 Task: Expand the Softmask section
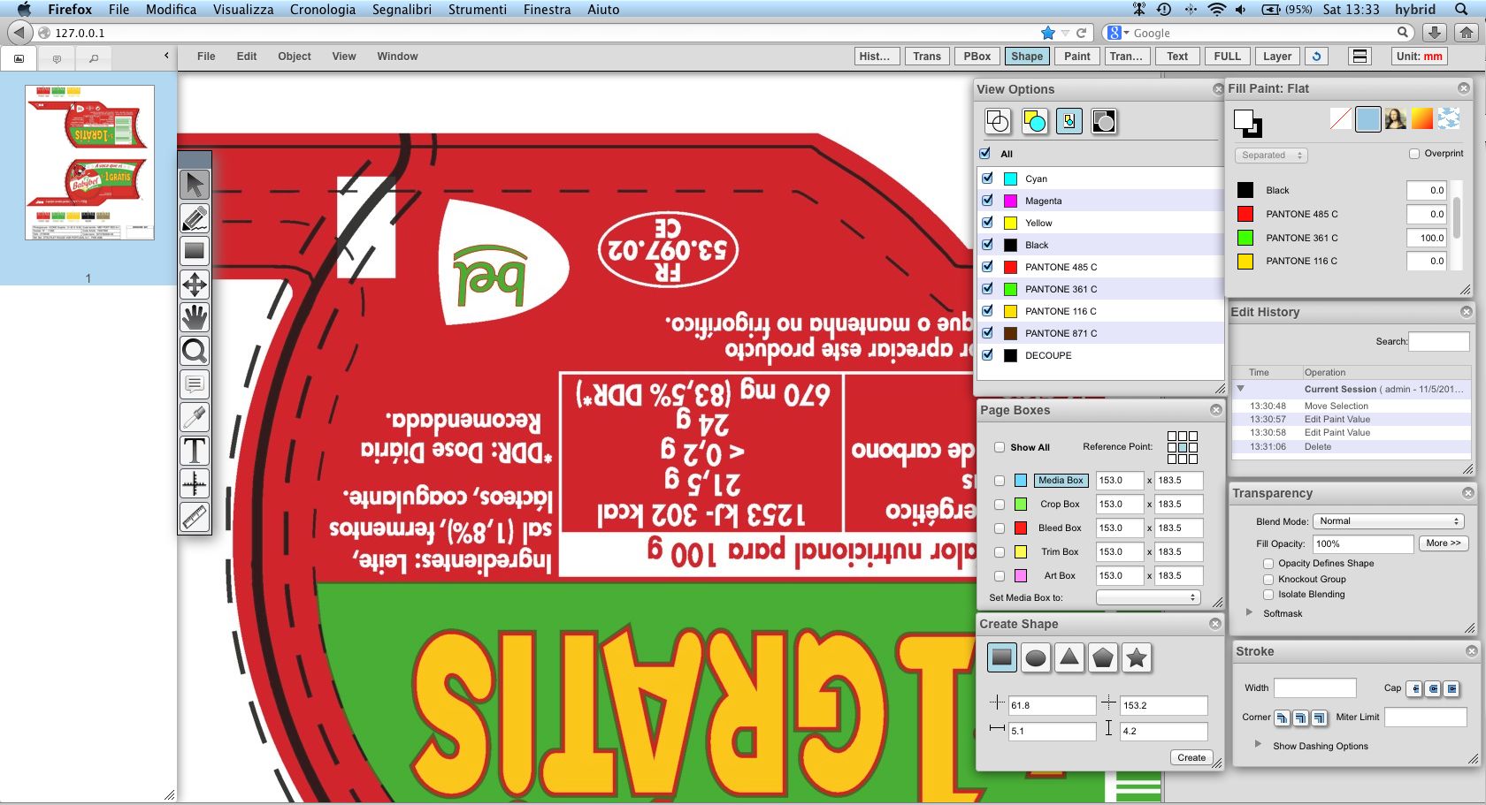1249,612
